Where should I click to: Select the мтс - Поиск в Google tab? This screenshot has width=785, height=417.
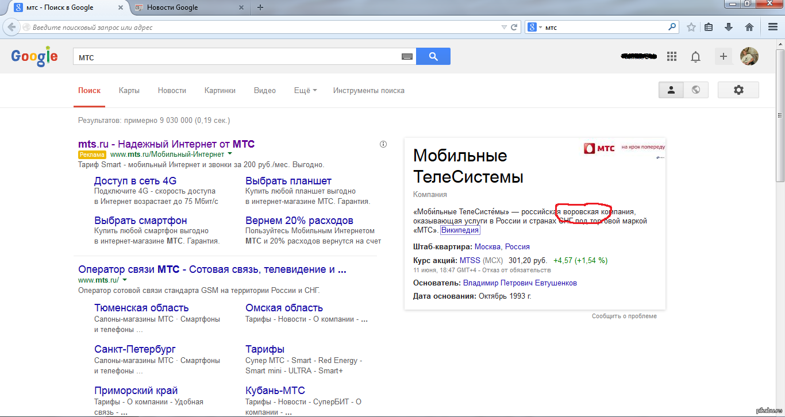click(68, 7)
